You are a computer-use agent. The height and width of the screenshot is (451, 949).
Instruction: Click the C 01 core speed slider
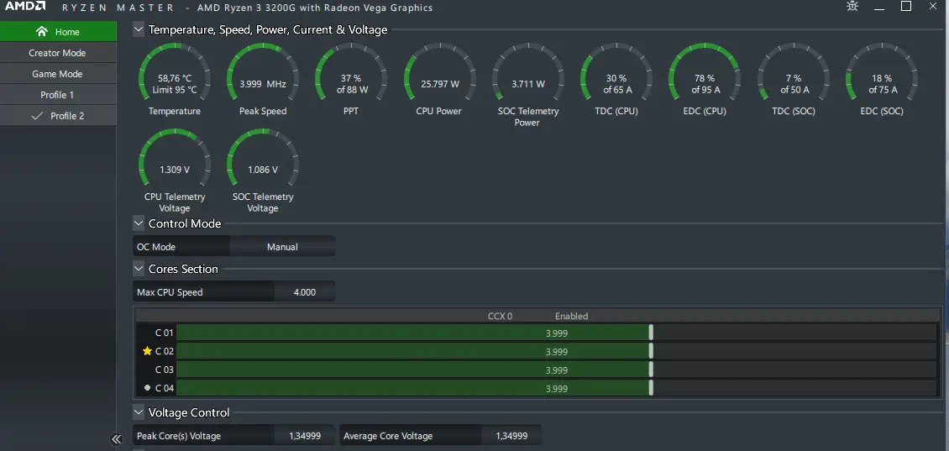(556, 333)
